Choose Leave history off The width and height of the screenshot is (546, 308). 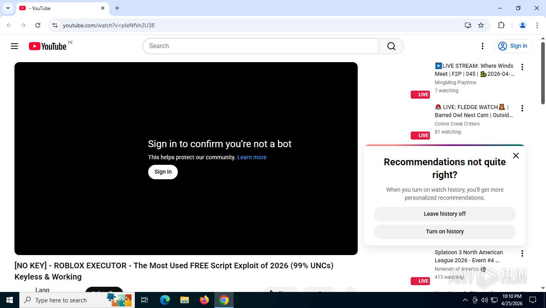[445, 214]
